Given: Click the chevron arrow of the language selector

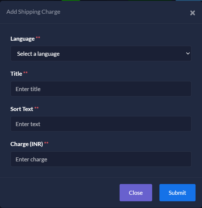Looking at the screenshot, I should [x=188, y=54].
